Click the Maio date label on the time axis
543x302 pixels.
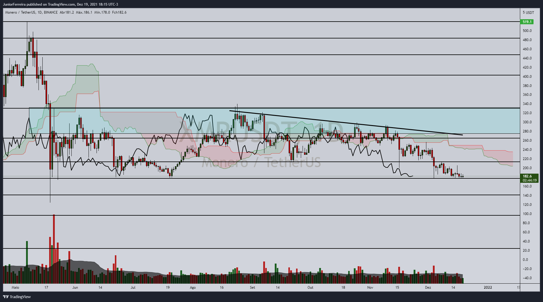pos(15,288)
